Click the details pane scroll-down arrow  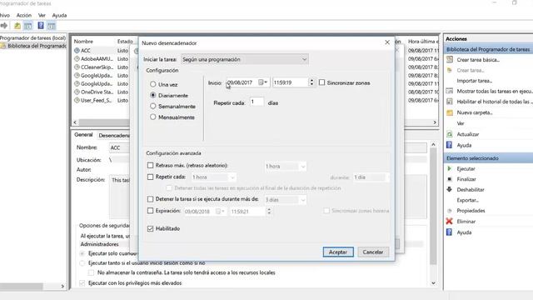coord(433,283)
